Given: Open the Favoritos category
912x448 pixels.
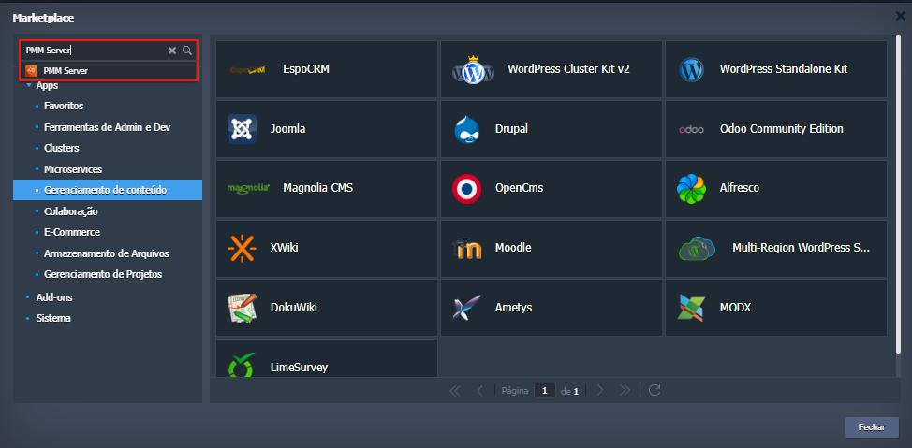Looking at the screenshot, I should [64, 107].
